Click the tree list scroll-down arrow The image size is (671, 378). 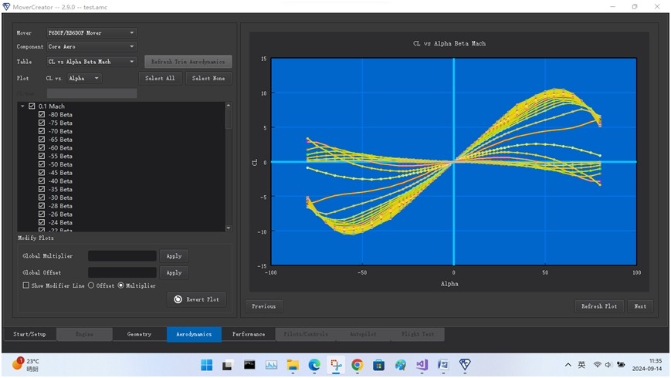[x=228, y=228]
